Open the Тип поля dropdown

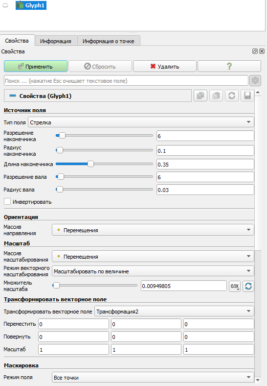point(141,122)
